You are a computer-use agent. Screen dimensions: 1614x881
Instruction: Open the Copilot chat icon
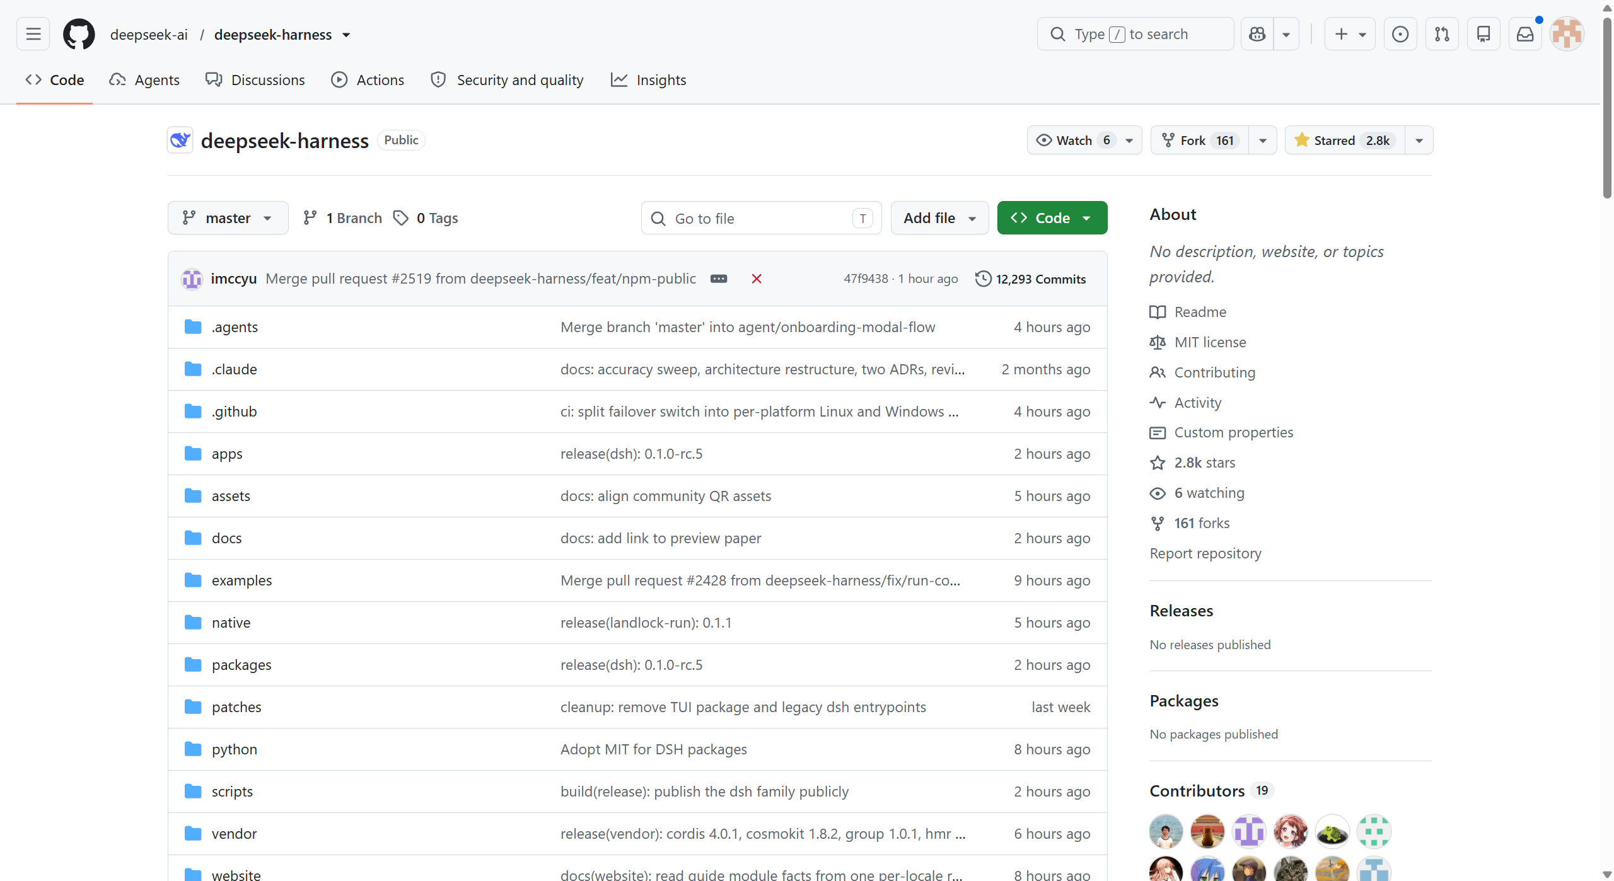1257,34
